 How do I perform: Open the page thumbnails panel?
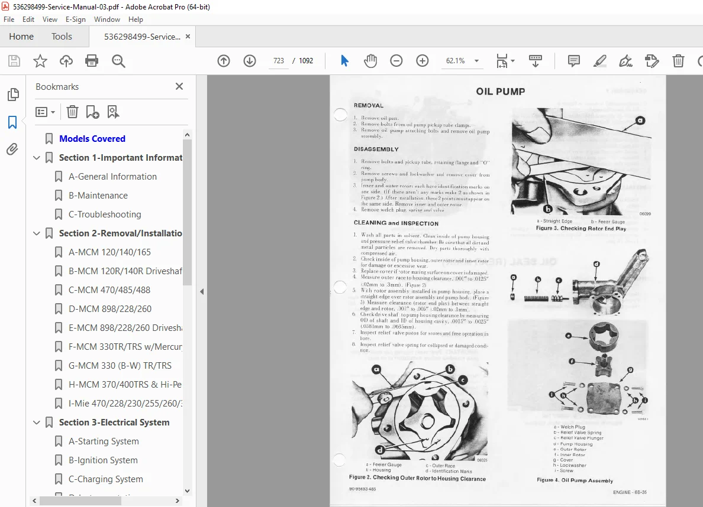click(x=13, y=95)
